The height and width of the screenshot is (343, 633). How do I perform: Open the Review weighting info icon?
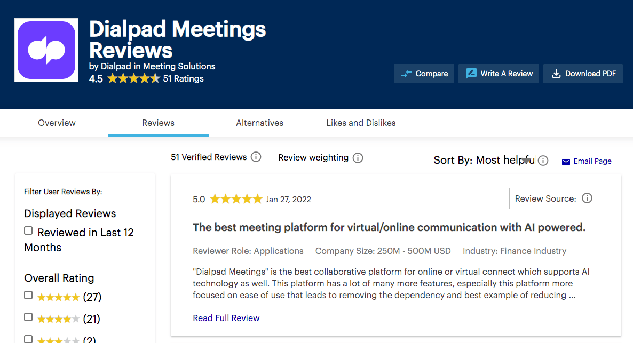[x=358, y=158]
